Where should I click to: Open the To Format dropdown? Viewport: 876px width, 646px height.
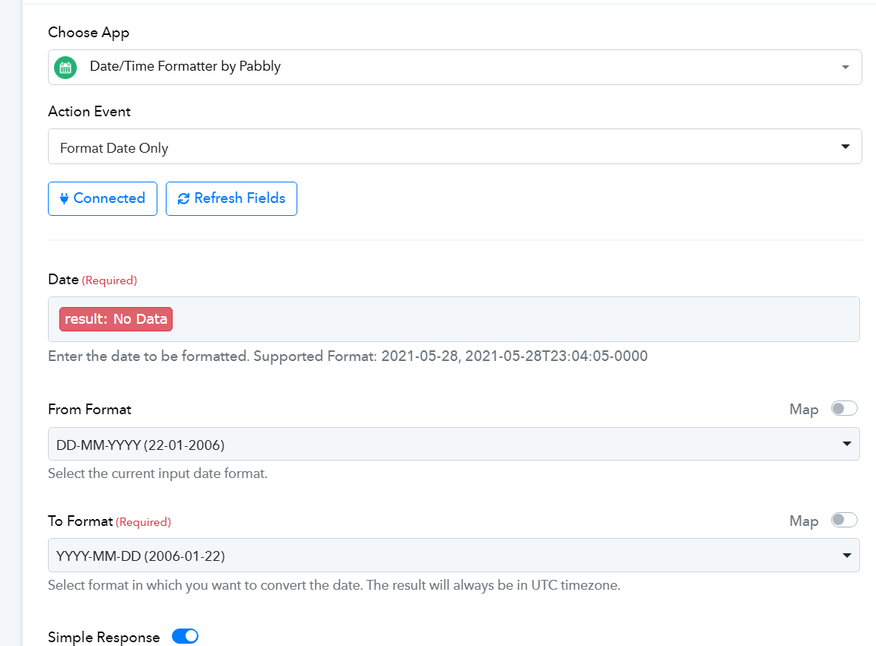click(x=454, y=556)
